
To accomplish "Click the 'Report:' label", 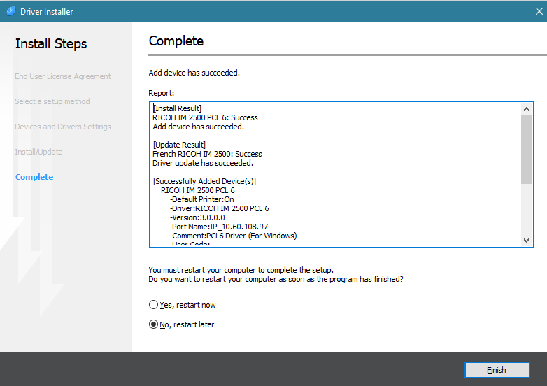I will pyautogui.click(x=161, y=93).
